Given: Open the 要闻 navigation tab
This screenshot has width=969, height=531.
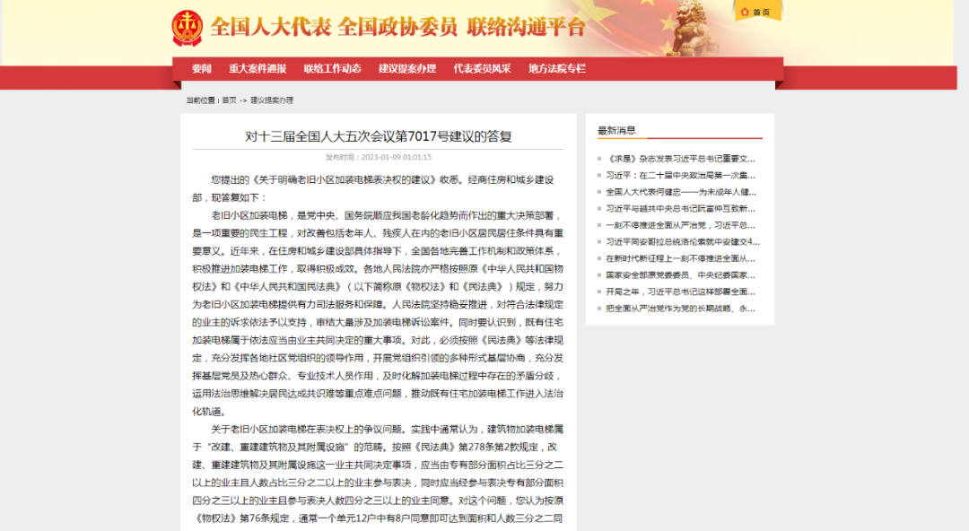Looking at the screenshot, I should (x=202, y=69).
